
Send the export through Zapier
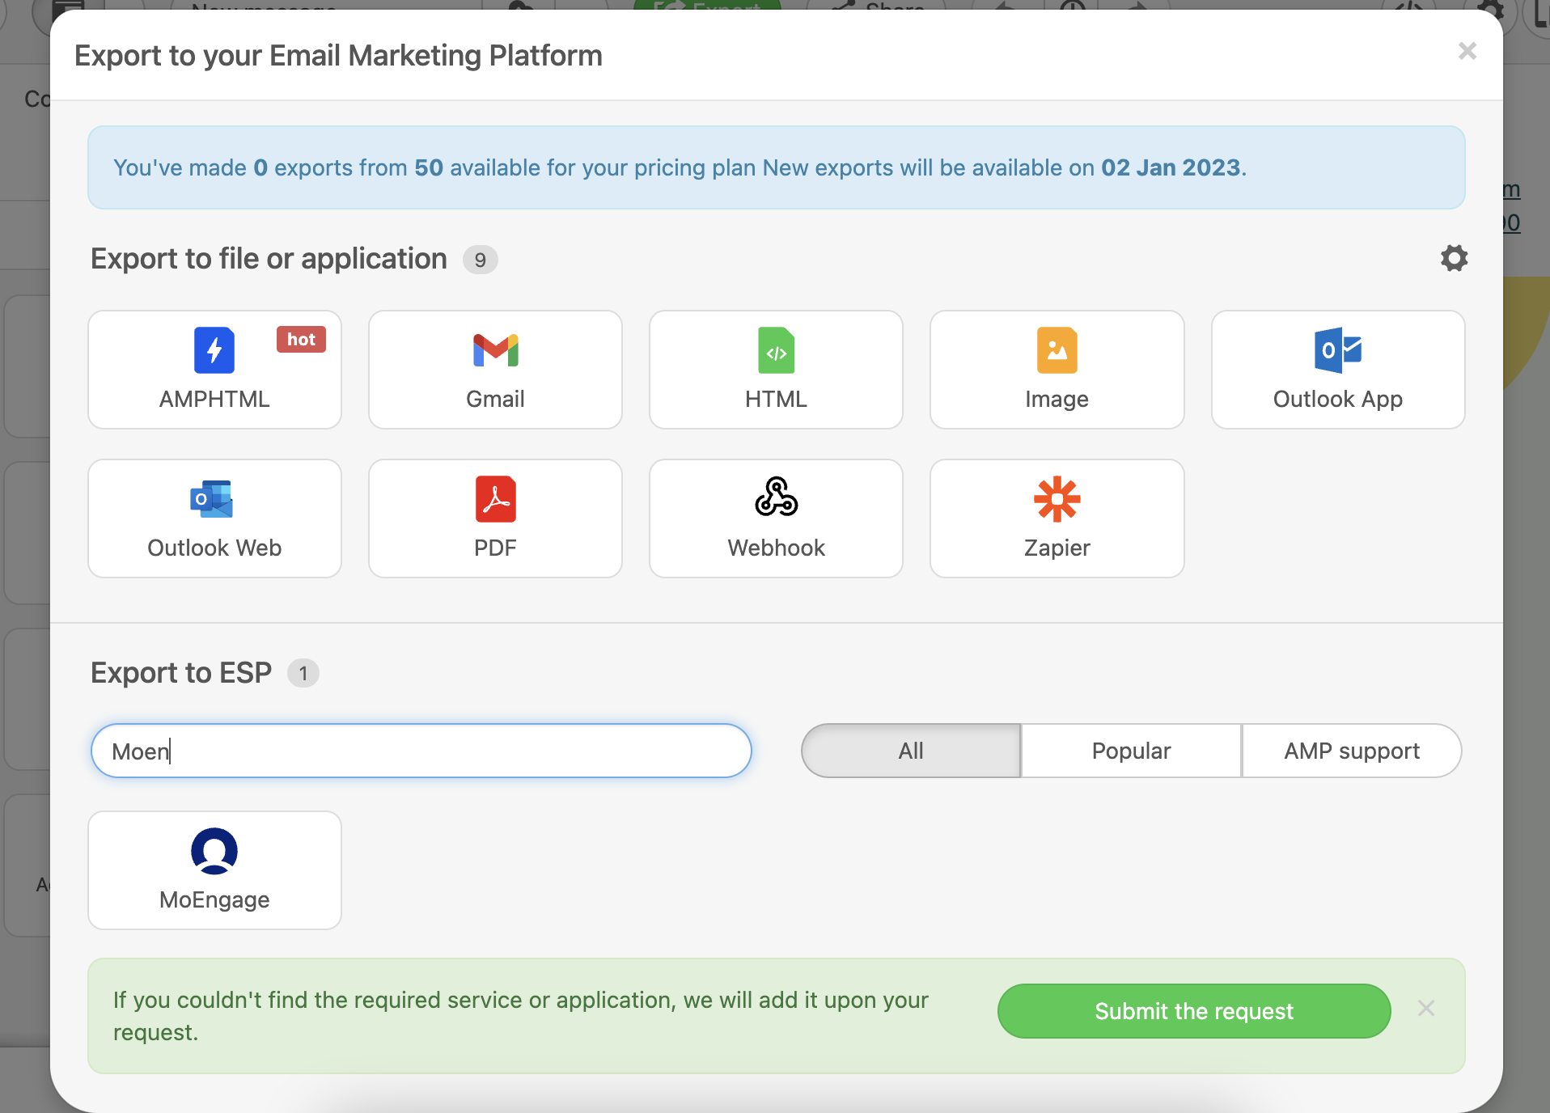[1056, 518]
